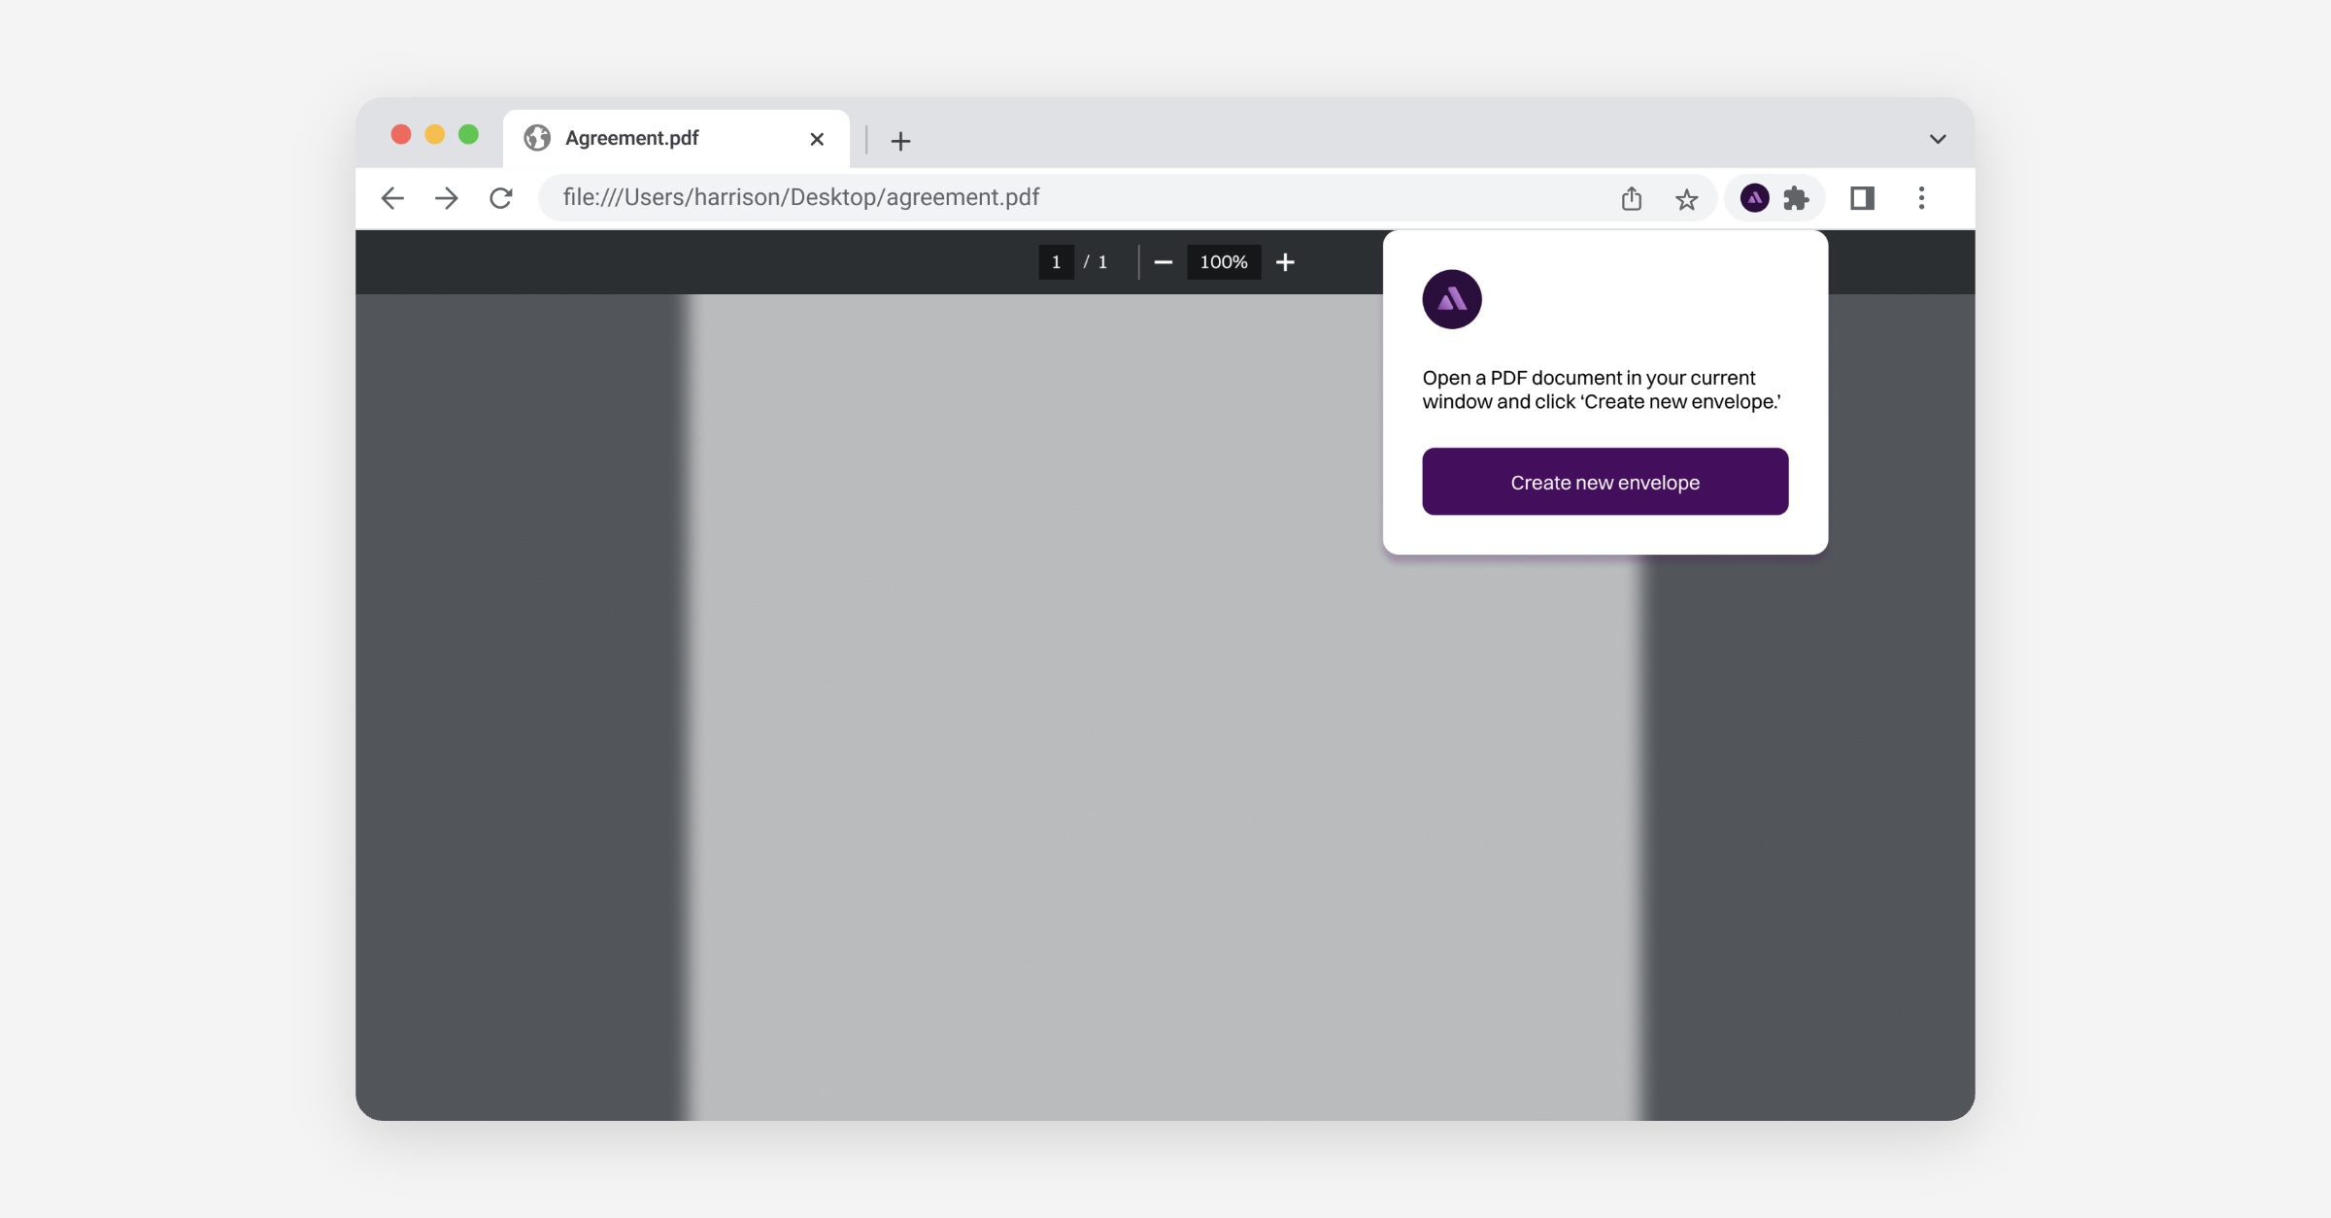Click the 100% zoom level field
2331x1218 pixels.
pyautogui.click(x=1224, y=262)
